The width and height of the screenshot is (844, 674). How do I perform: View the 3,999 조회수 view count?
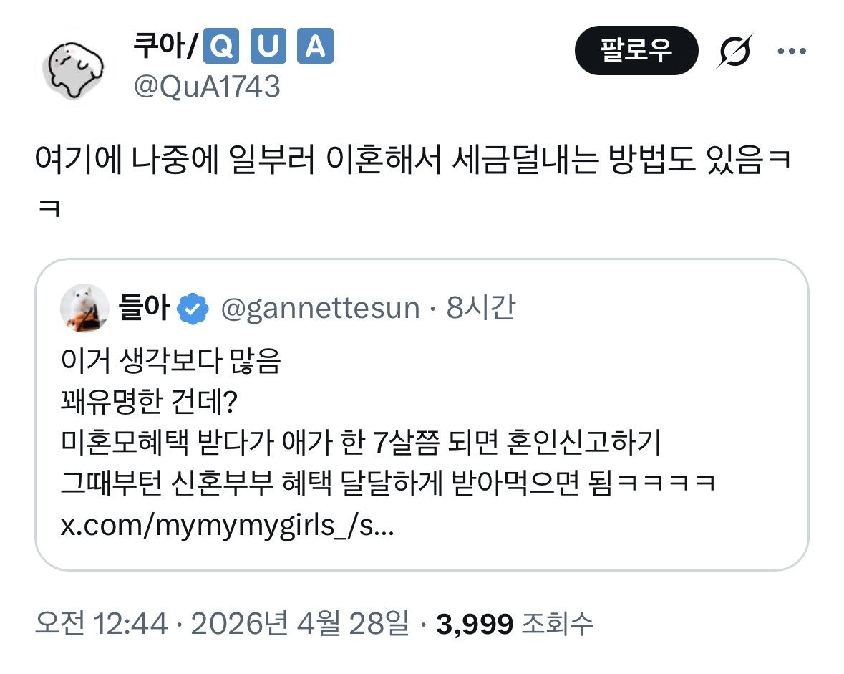point(514,625)
